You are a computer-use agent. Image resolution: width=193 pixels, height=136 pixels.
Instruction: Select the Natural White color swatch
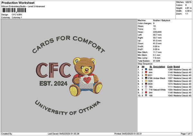(146, 89)
